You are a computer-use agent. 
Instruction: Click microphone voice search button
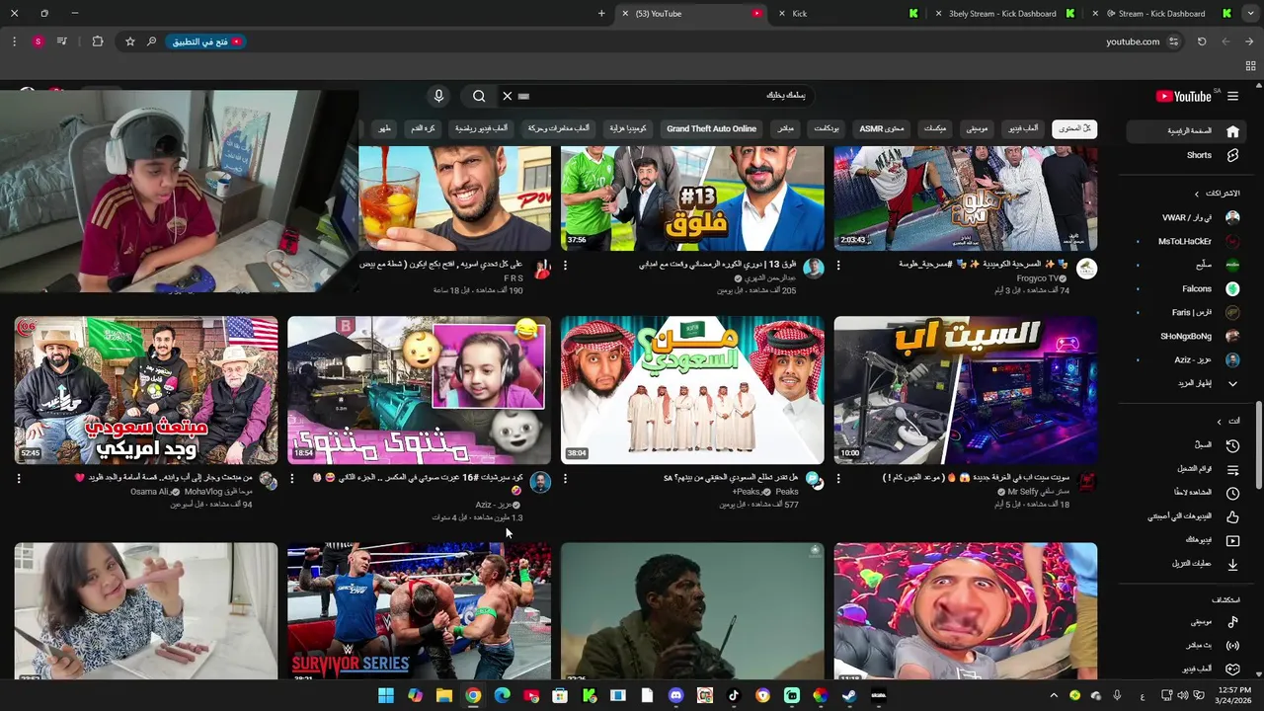tap(438, 96)
